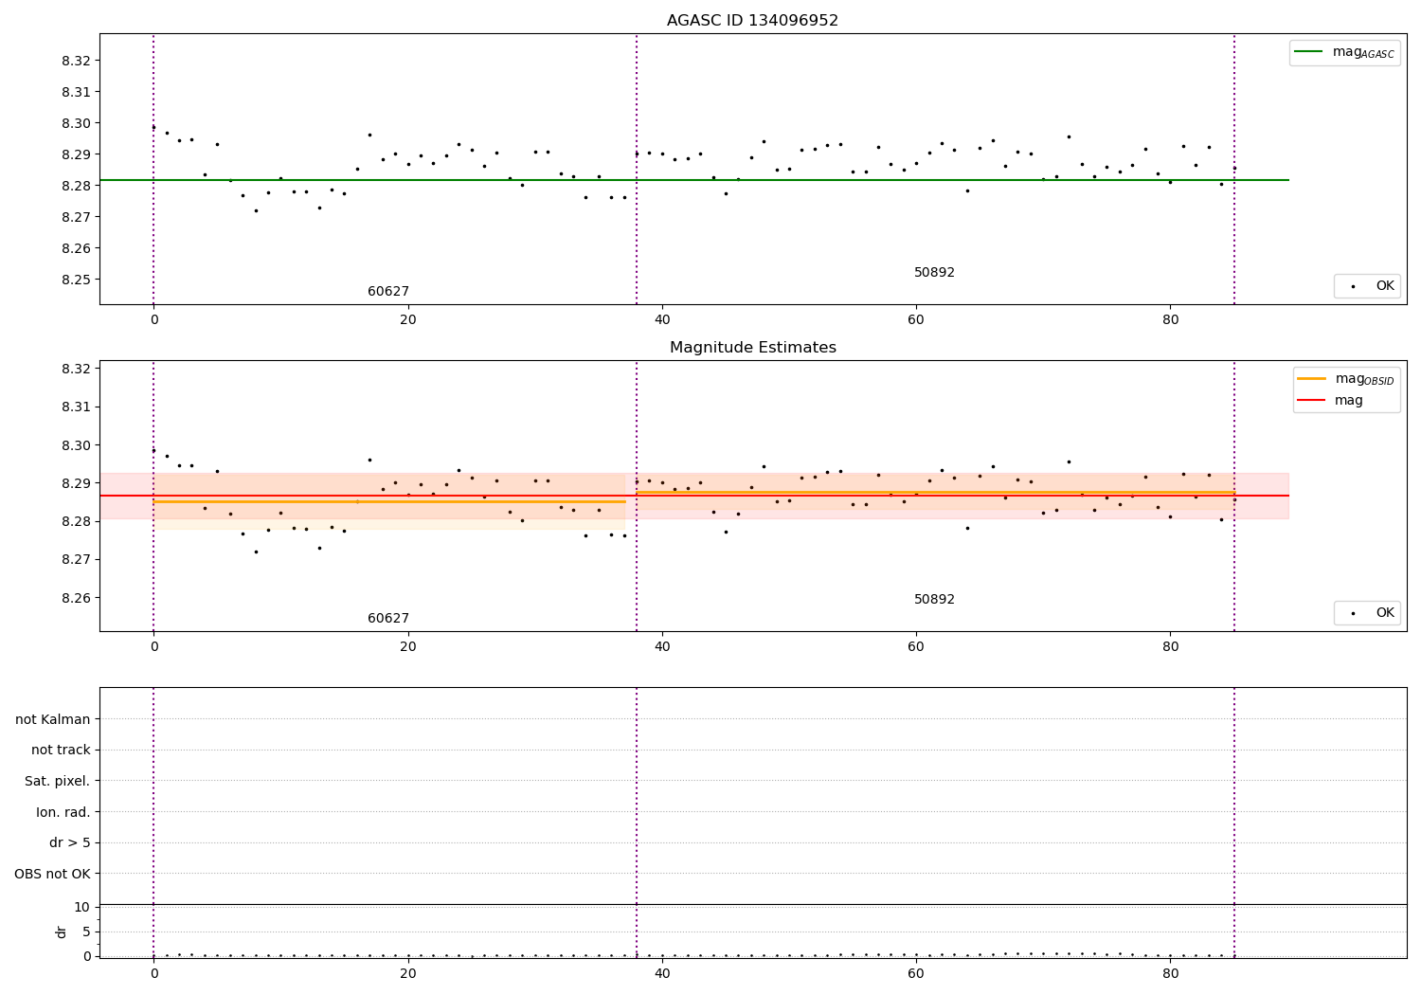Click the x-axis tick 20 under middle plot

[407, 646]
